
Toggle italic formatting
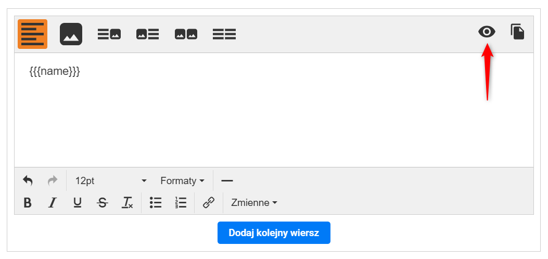point(52,203)
